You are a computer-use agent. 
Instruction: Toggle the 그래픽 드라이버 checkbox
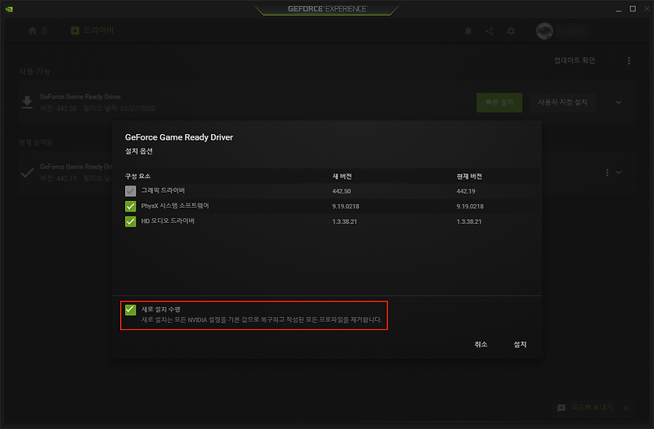click(x=131, y=191)
